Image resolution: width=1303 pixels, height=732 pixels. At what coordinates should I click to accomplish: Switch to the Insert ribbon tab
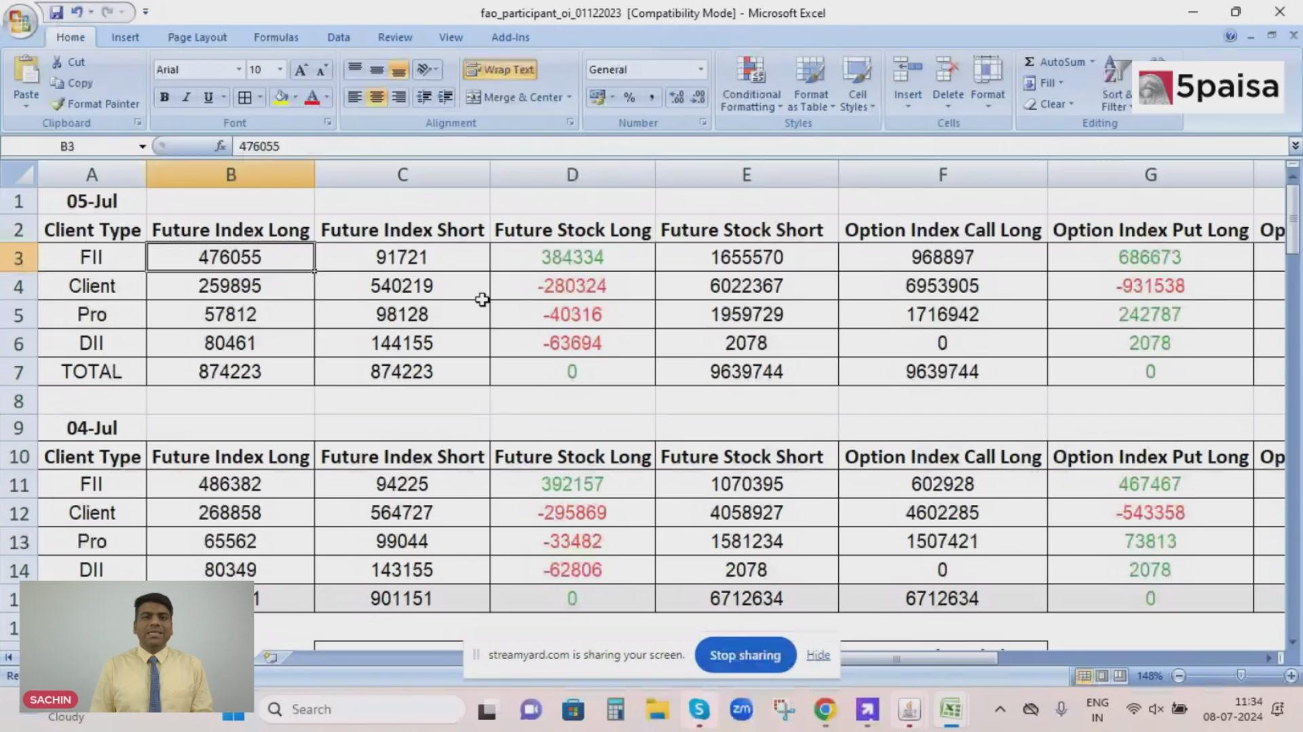point(125,37)
